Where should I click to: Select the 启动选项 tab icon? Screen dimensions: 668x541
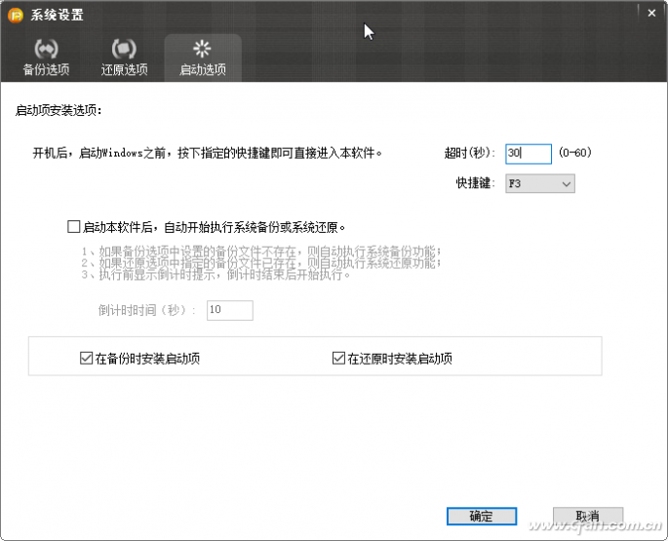202,49
